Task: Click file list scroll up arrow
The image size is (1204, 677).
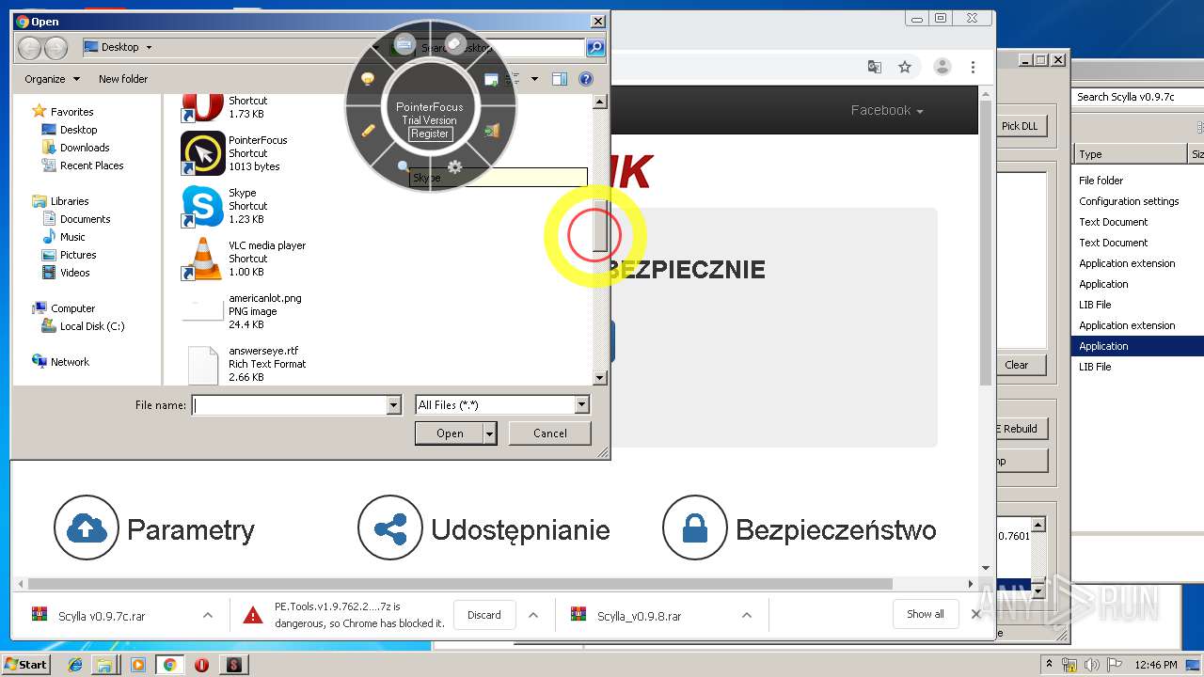Action: tap(600, 101)
